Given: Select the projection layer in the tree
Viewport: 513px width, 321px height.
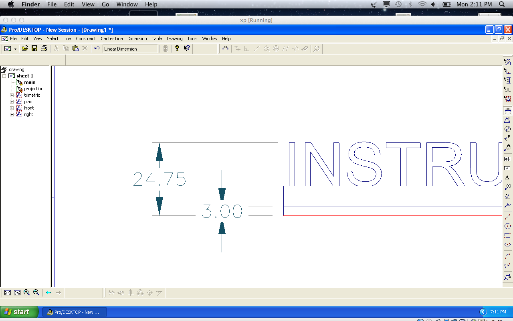Looking at the screenshot, I should point(34,89).
